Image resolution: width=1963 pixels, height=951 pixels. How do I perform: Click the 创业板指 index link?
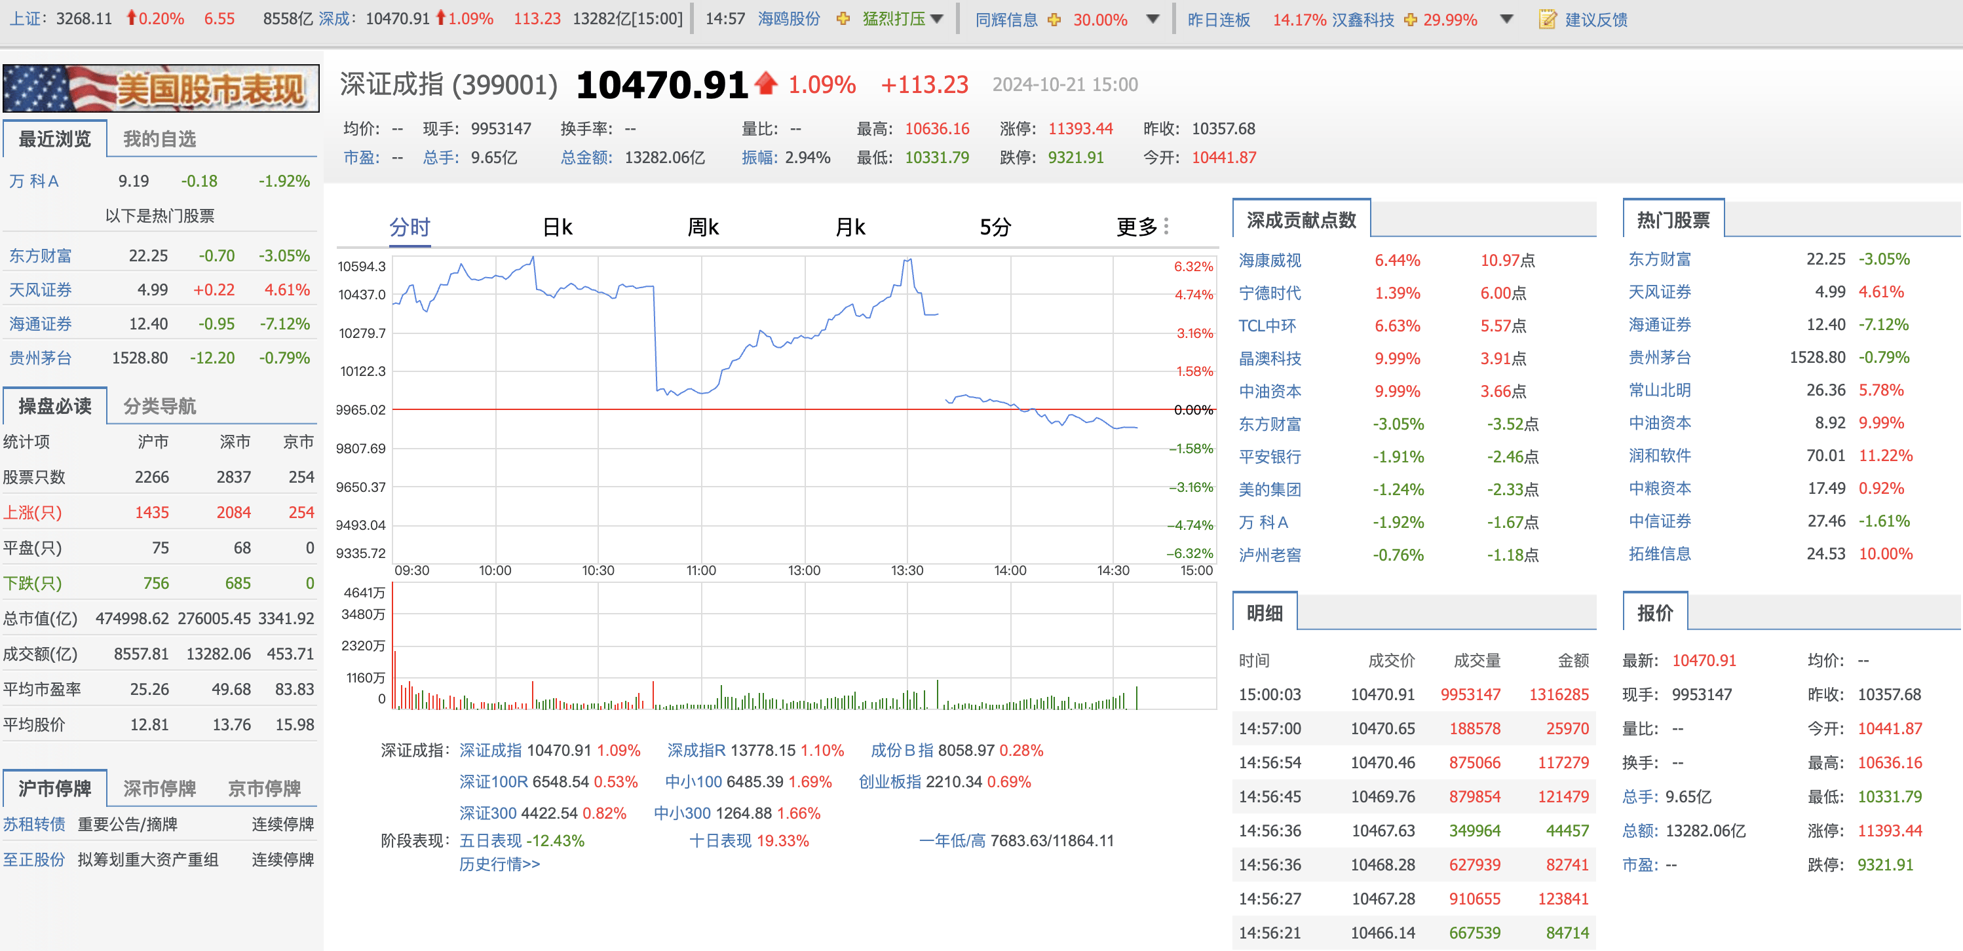[889, 782]
